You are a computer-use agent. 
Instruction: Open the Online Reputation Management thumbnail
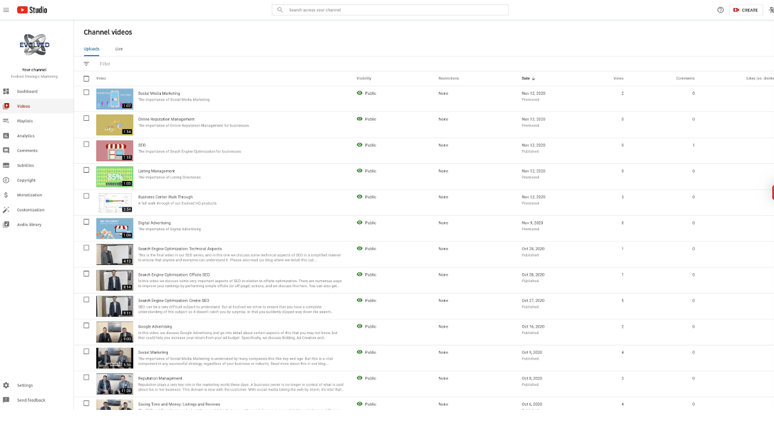click(x=115, y=125)
